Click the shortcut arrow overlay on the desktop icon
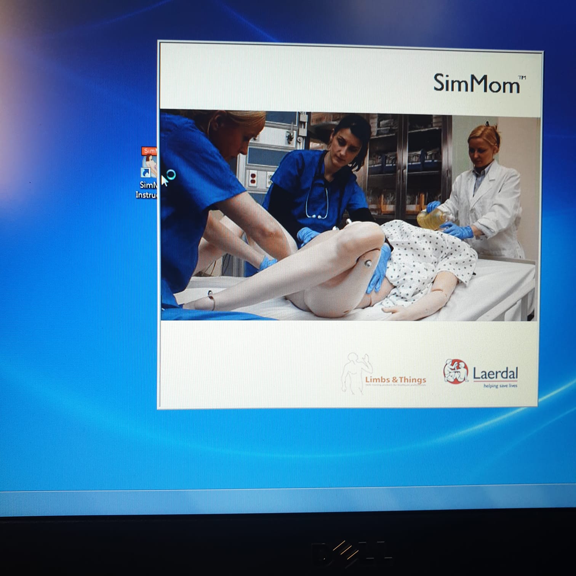Screen dimensions: 576x576 coord(146,173)
